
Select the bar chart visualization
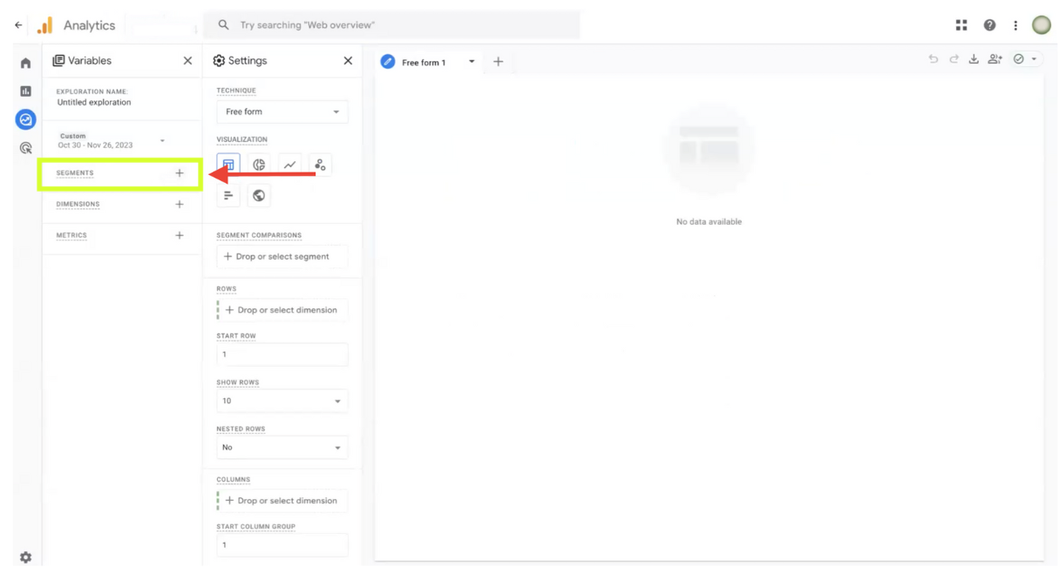click(x=227, y=195)
